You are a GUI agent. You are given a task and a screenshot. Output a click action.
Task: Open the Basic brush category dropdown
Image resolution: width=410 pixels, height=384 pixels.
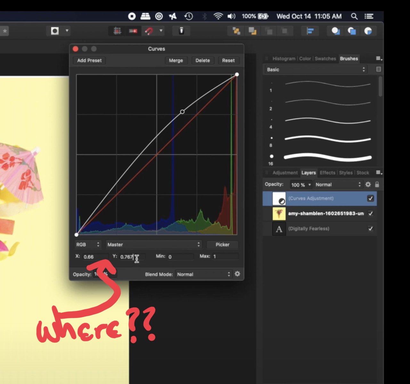(x=316, y=69)
